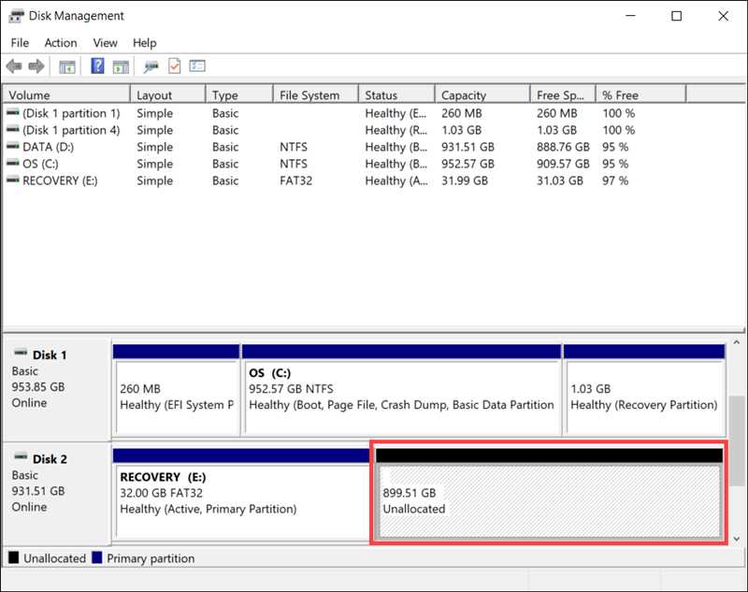Click the 'Unallocated' legend label

pos(55,558)
